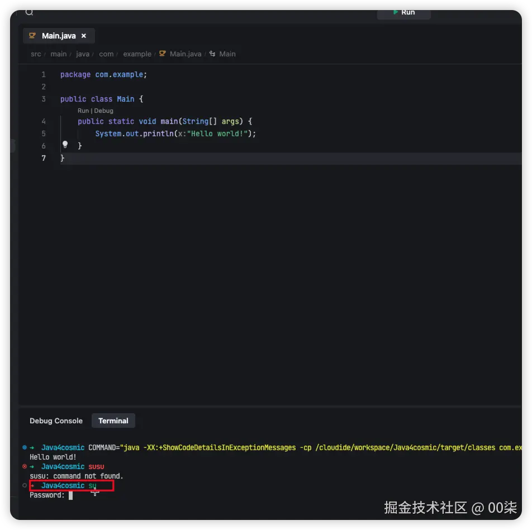This screenshot has height=530, width=532.
Task: Click the 'Run' code lens above main
Action: click(83, 111)
